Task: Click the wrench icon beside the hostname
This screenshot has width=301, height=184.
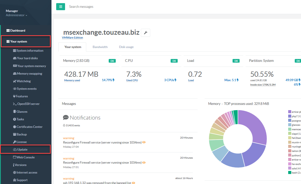Action: tap(146, 33)
